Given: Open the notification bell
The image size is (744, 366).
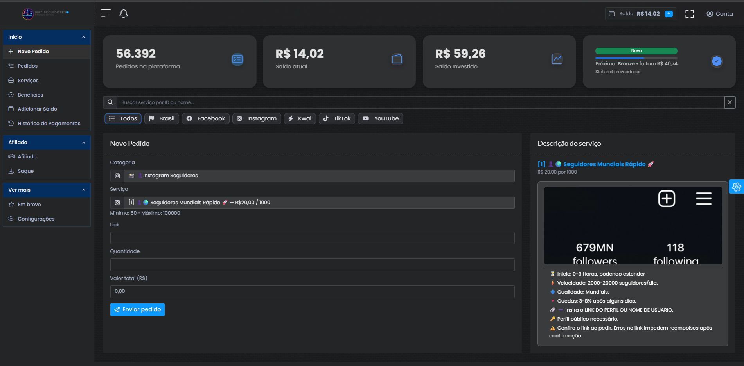Looking at the screenshot, I should pos(124,13).
